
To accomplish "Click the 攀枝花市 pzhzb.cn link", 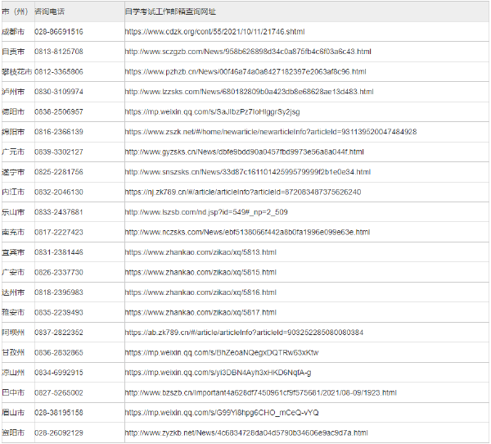I will [245, 72].
